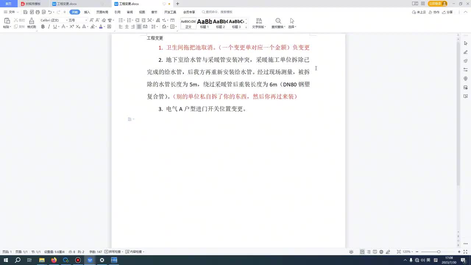Click the 立即登录 login button
The width and height of the screenshot is (471, 265).
tap(438, 4)
